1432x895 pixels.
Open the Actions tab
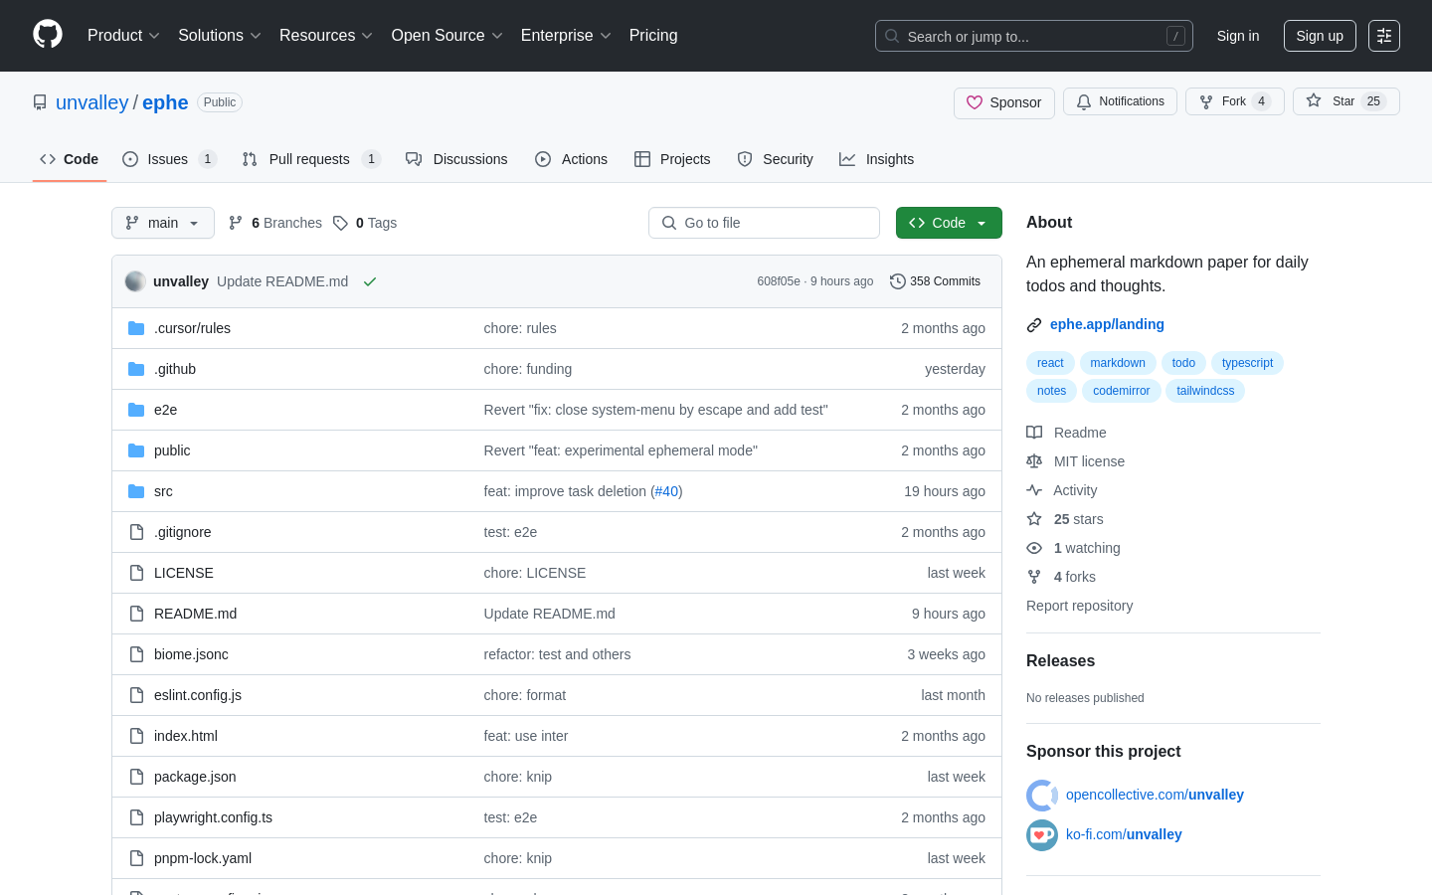click(x=571, y=159)
